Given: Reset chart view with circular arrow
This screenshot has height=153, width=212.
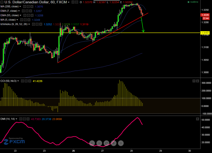Looking at the screenshot, I should pyautogui.click(x=106, y=143).
